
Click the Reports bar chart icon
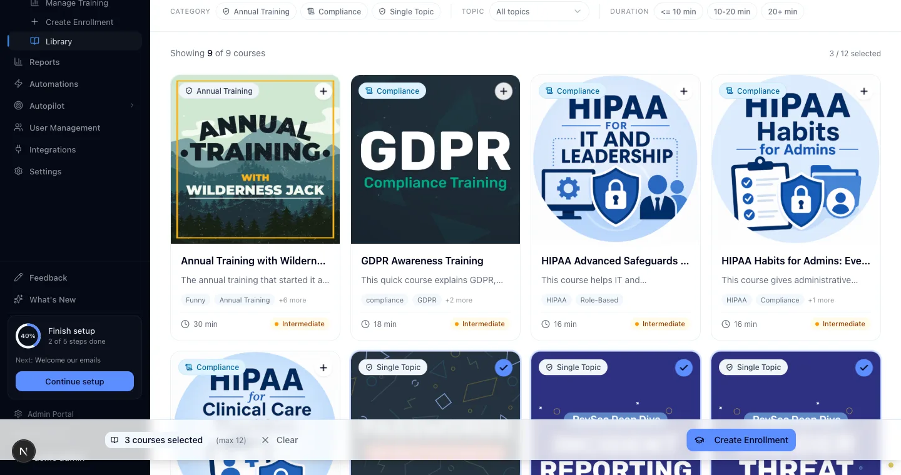click(x=18, y=62)
